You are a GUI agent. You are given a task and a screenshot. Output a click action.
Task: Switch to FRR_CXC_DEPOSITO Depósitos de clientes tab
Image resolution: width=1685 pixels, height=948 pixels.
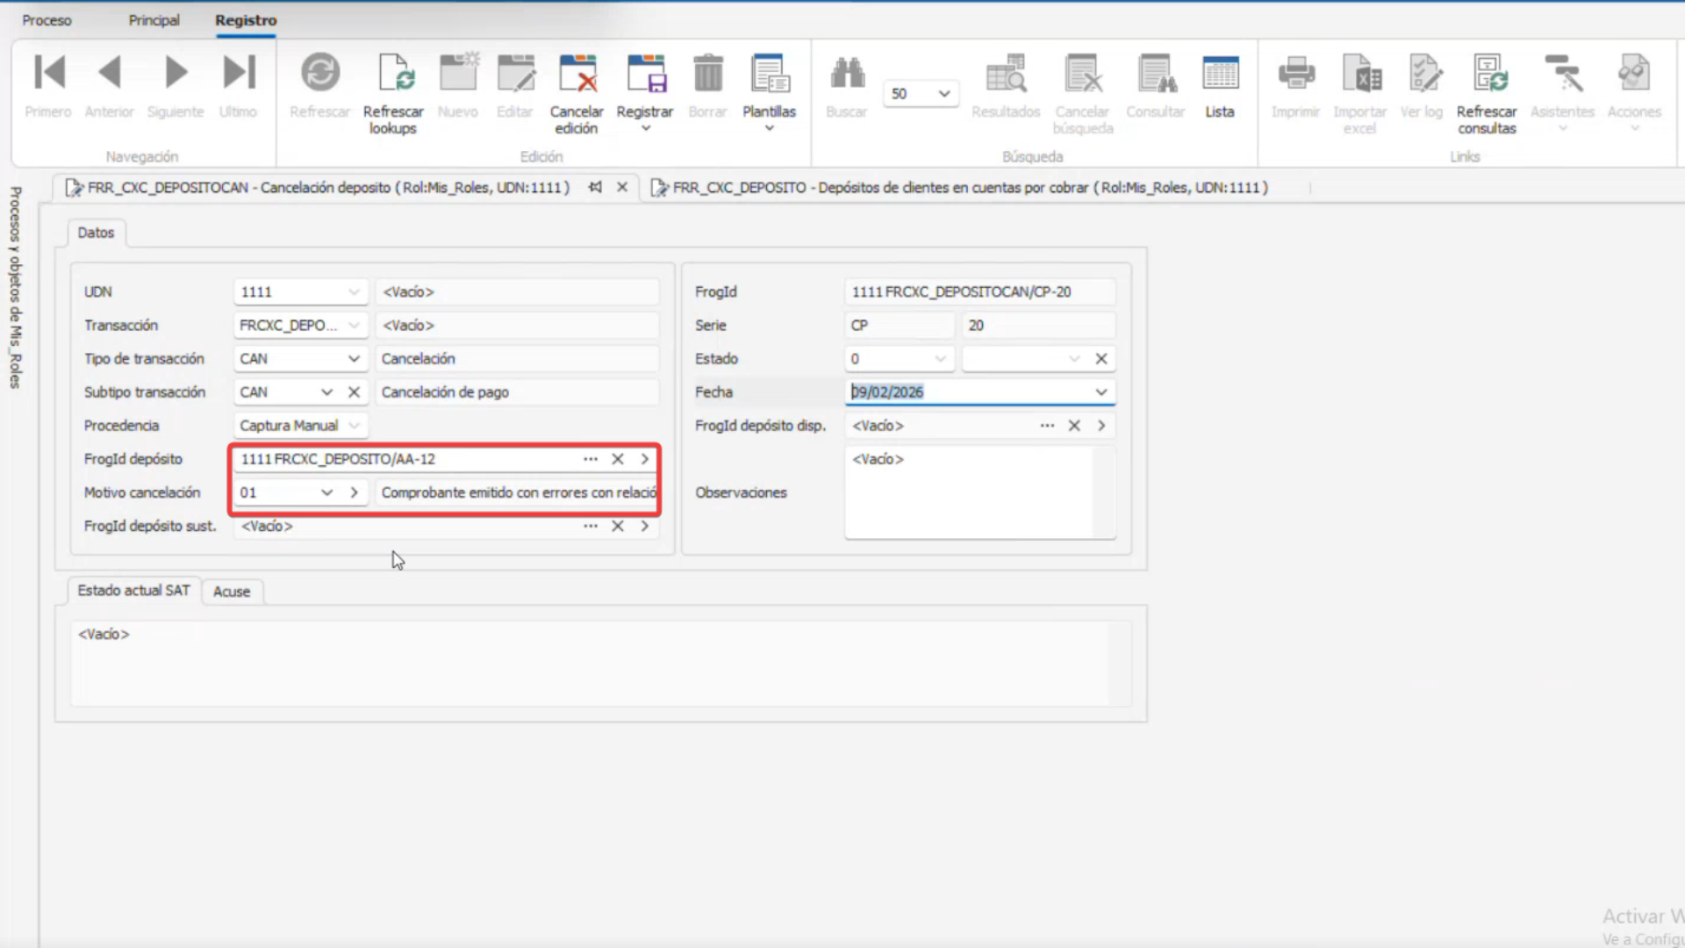click(965, 188)
